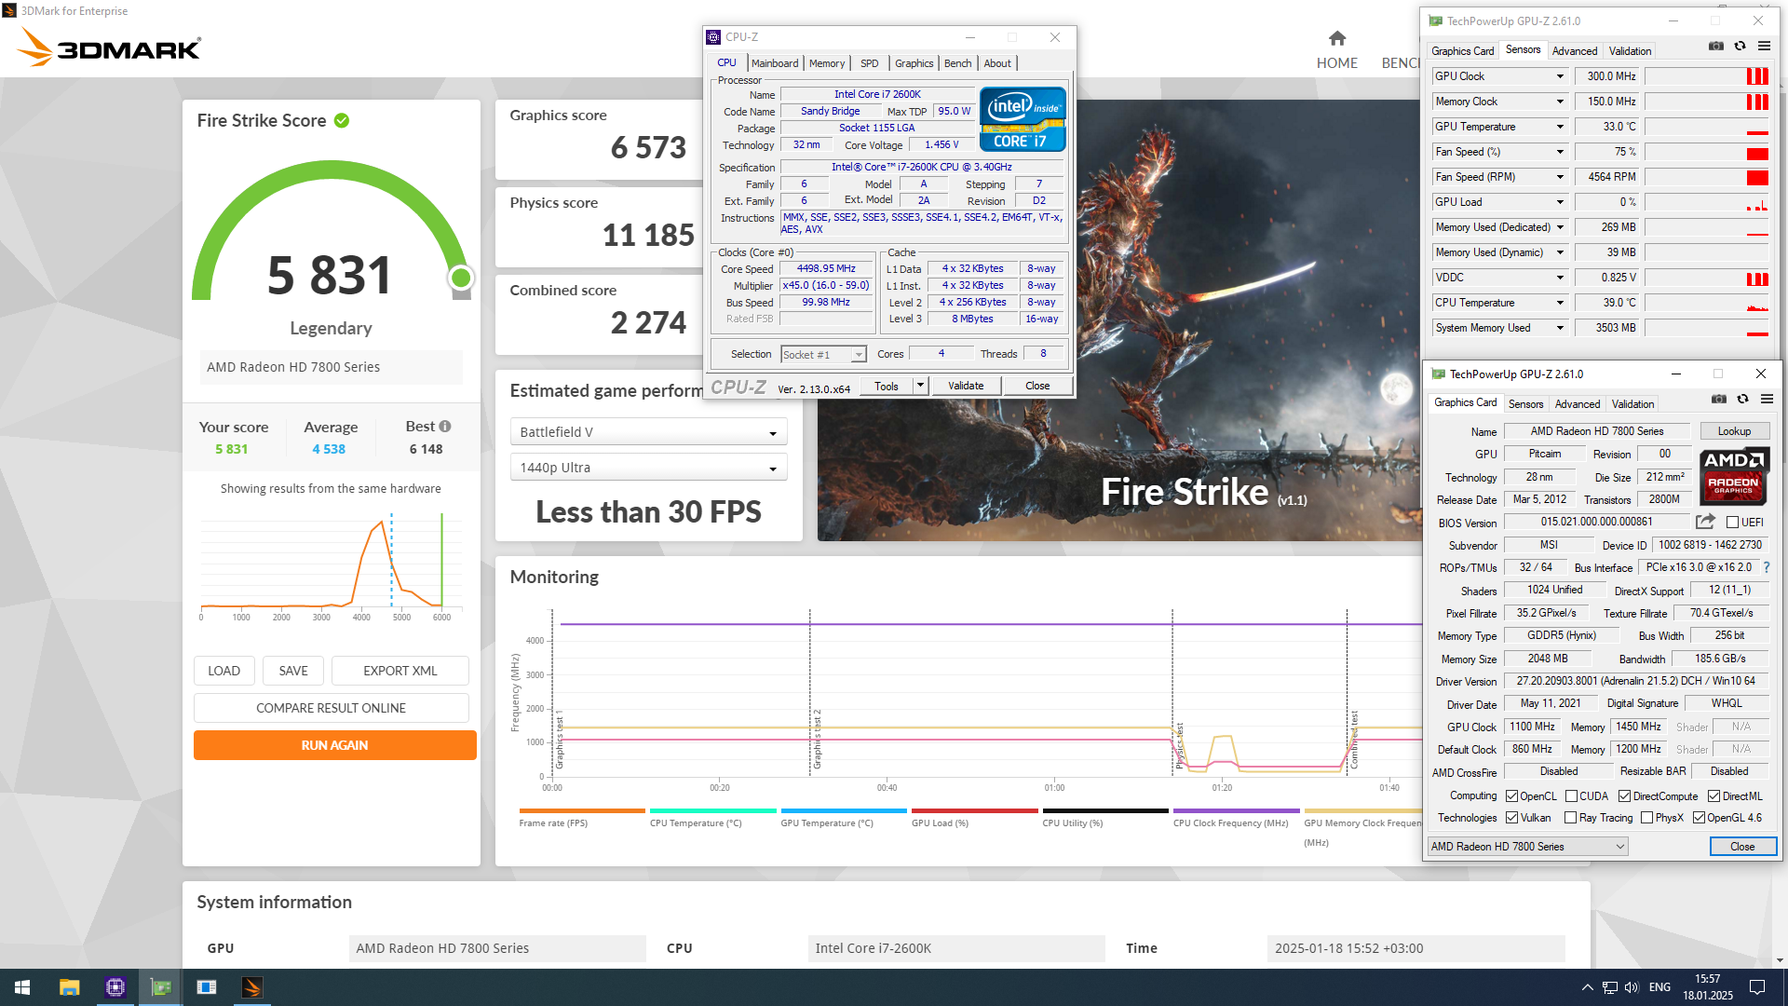Viewport: 1788px width, 1006px height.
Task: Switch to the SPD tab in CPU-Z
Action: point(869,63)
